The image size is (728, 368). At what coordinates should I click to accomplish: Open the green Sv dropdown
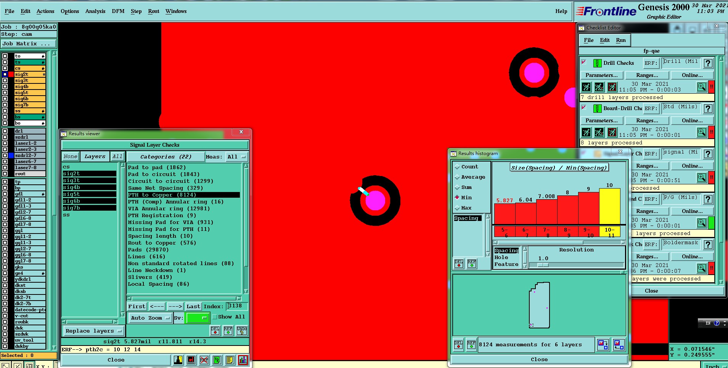point(197,318)
